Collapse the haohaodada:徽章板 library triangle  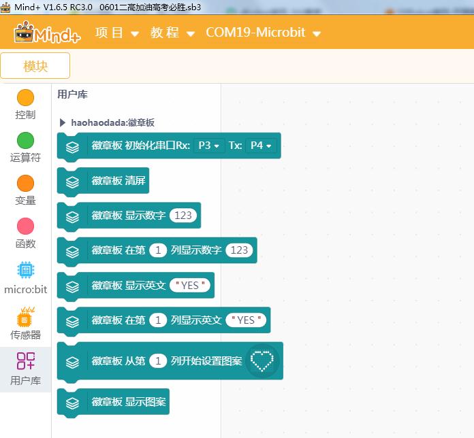pos(63,122)
